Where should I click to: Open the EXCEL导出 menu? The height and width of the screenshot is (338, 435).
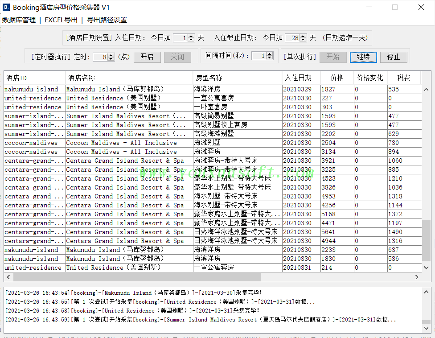pos(61,20)
